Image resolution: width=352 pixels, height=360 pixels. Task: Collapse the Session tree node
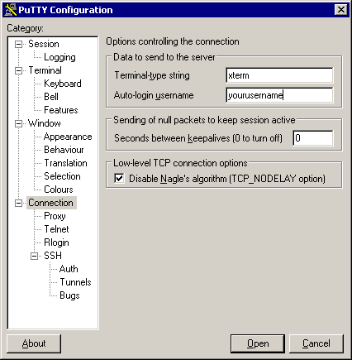[x=18, y=44]
